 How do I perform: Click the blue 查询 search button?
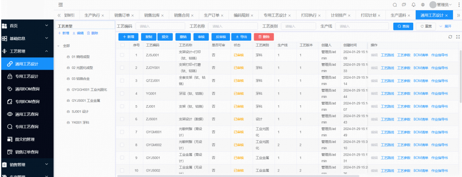(403, 26)
